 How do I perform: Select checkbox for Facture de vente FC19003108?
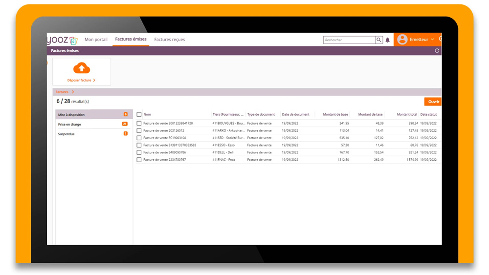tap(139, 138)
